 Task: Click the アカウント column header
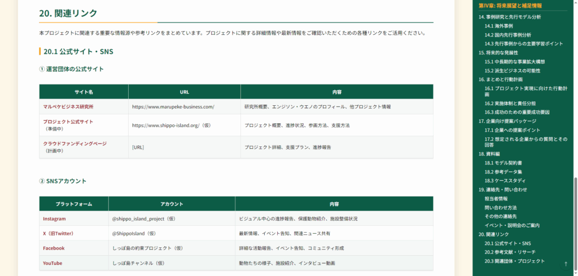(x=172, y=203)
